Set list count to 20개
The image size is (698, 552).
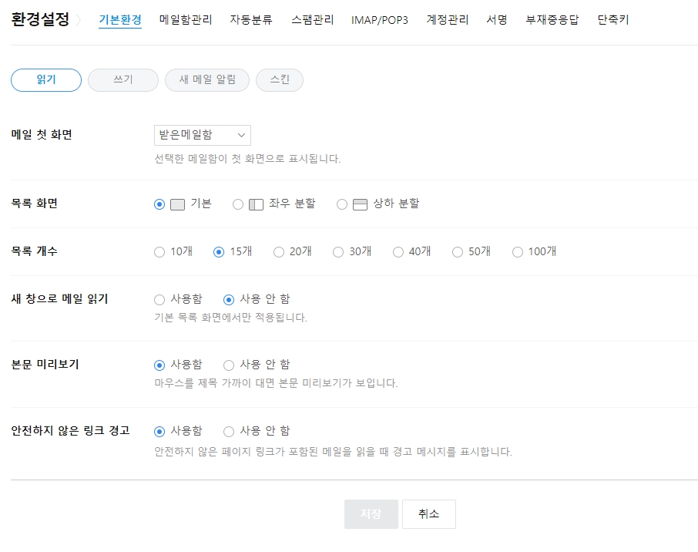tap(279, 252)
